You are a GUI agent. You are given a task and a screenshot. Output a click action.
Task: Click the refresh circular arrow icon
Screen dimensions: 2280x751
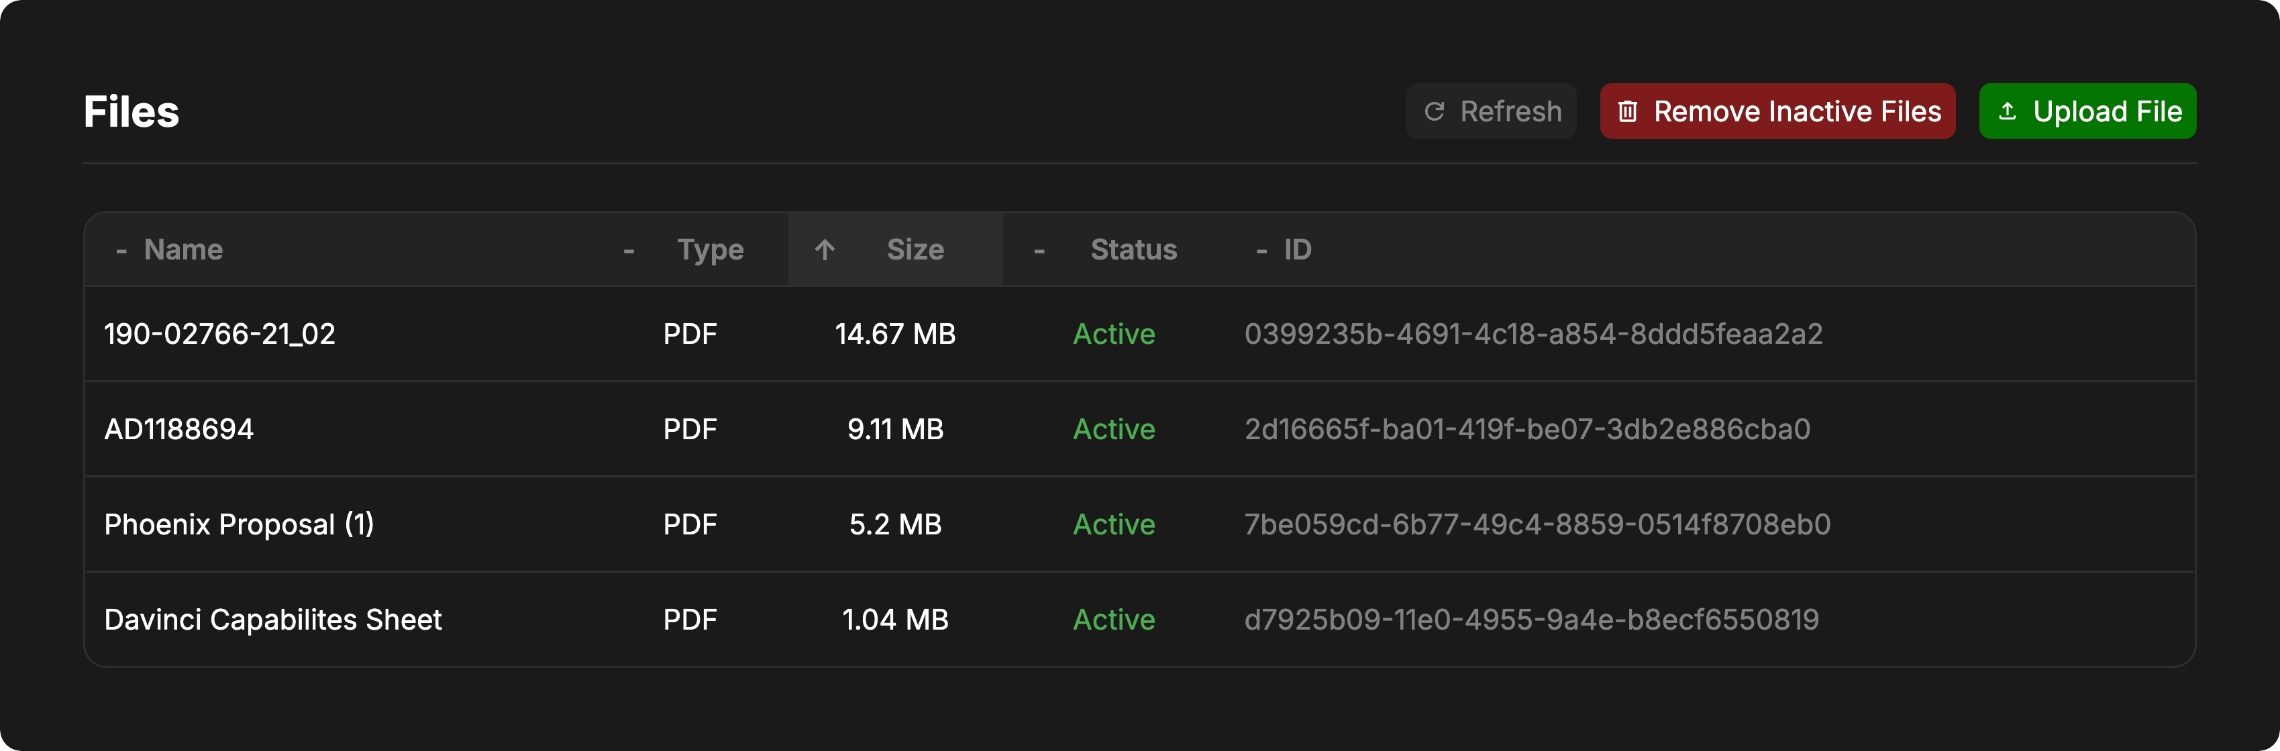(1434, 111)
